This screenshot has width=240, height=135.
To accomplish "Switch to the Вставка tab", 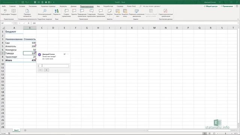I will point(22,6).
